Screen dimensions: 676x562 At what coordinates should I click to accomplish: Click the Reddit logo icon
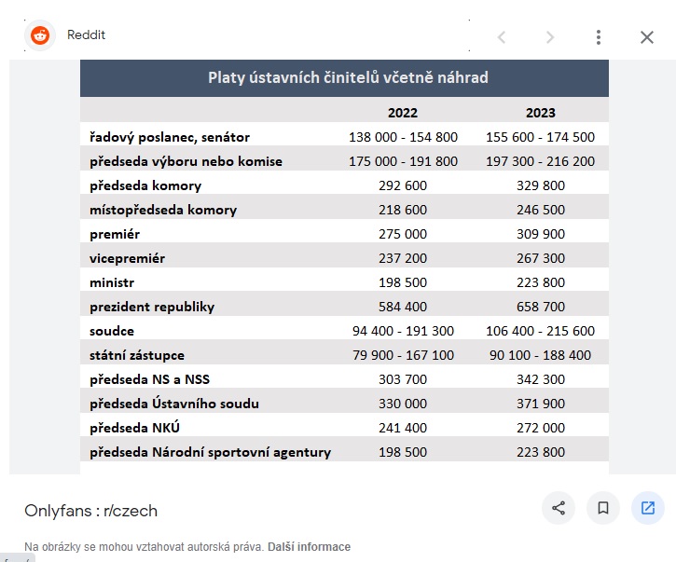(40, 35)
